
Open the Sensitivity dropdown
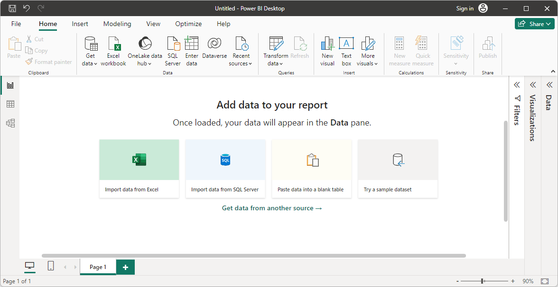(456, 52)
